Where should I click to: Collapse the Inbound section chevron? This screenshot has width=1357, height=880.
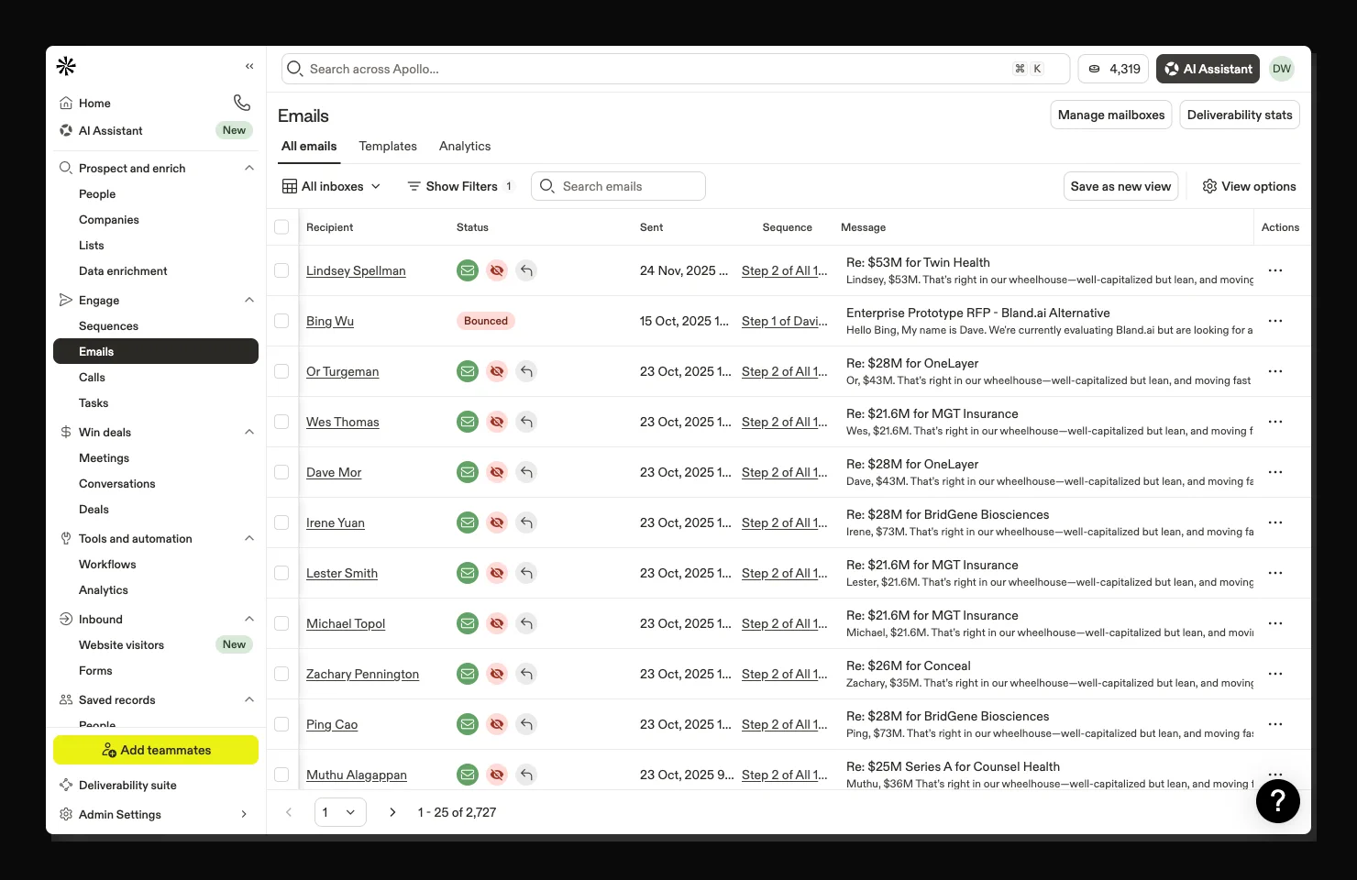tap(249, 619)
